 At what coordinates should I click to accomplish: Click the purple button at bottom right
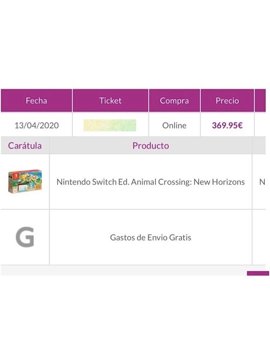258,273
